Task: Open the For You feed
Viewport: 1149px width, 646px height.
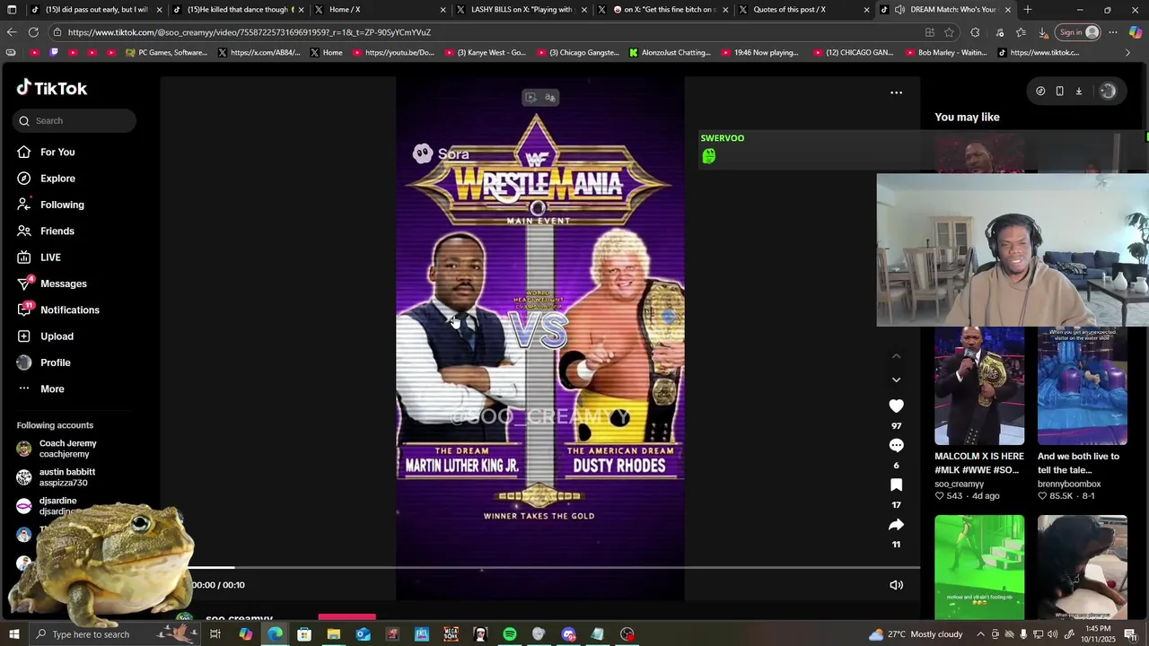Action: [57, 153]
